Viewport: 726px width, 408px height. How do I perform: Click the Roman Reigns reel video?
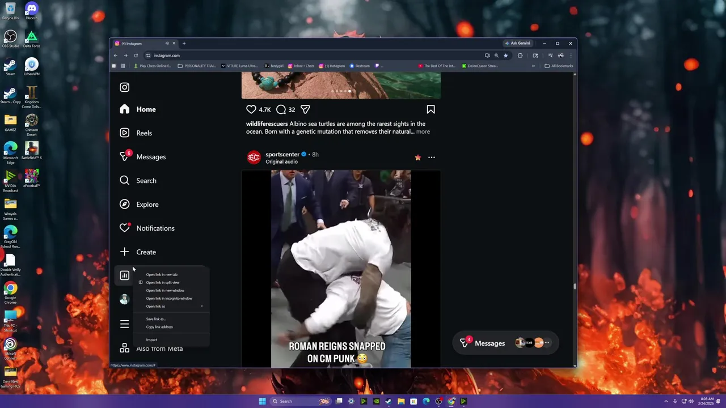tap(341, 269)
